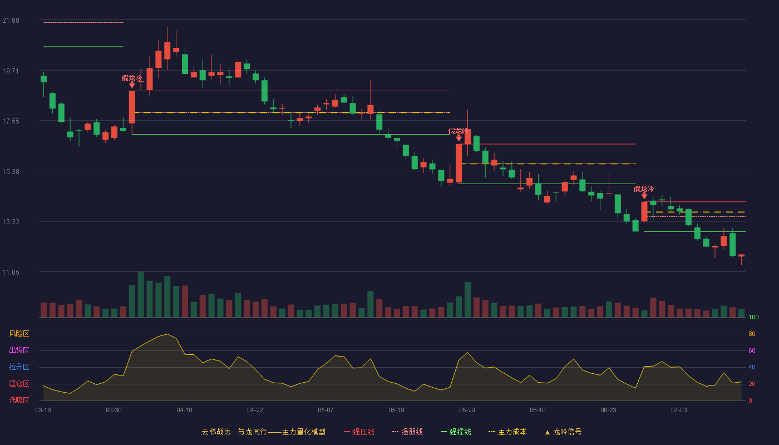
Task: Click the 21.88 price axis label
Action: (x=11, y=21)
